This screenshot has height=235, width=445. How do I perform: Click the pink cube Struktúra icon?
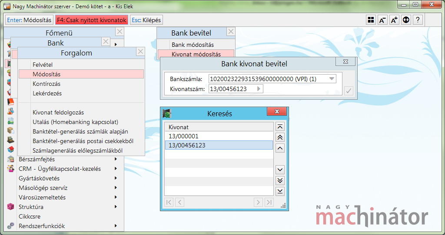10,207
